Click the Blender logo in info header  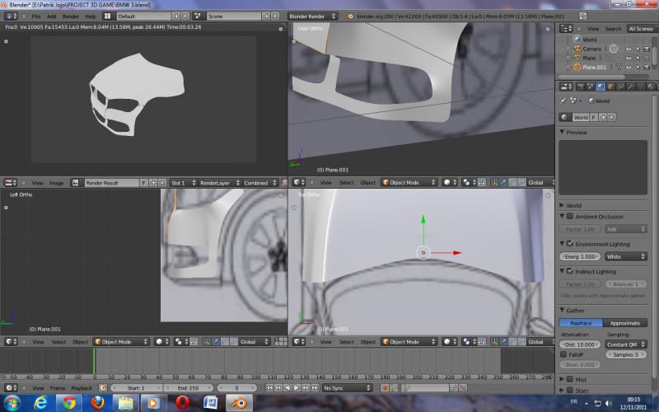pyautogui.click(x=350, y=16)
